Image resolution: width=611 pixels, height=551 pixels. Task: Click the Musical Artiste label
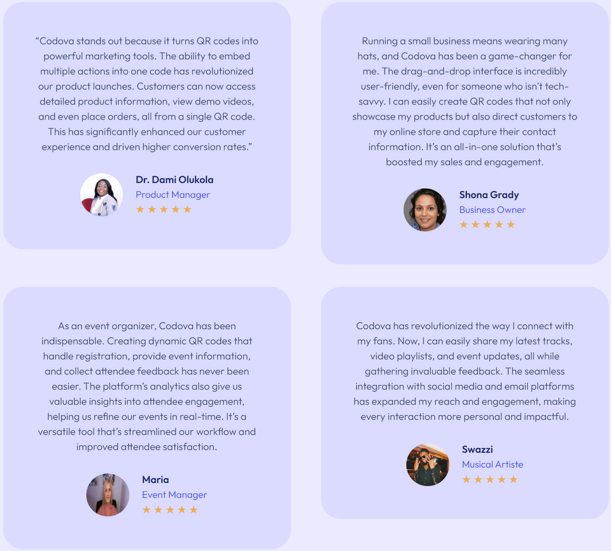click(x=492, y=465)
